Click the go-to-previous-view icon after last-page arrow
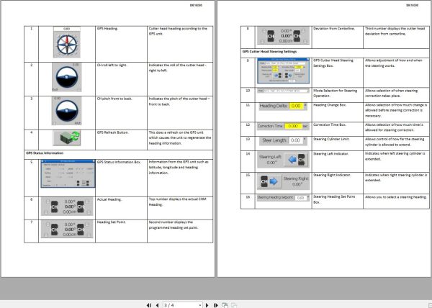 click(225, 305)
